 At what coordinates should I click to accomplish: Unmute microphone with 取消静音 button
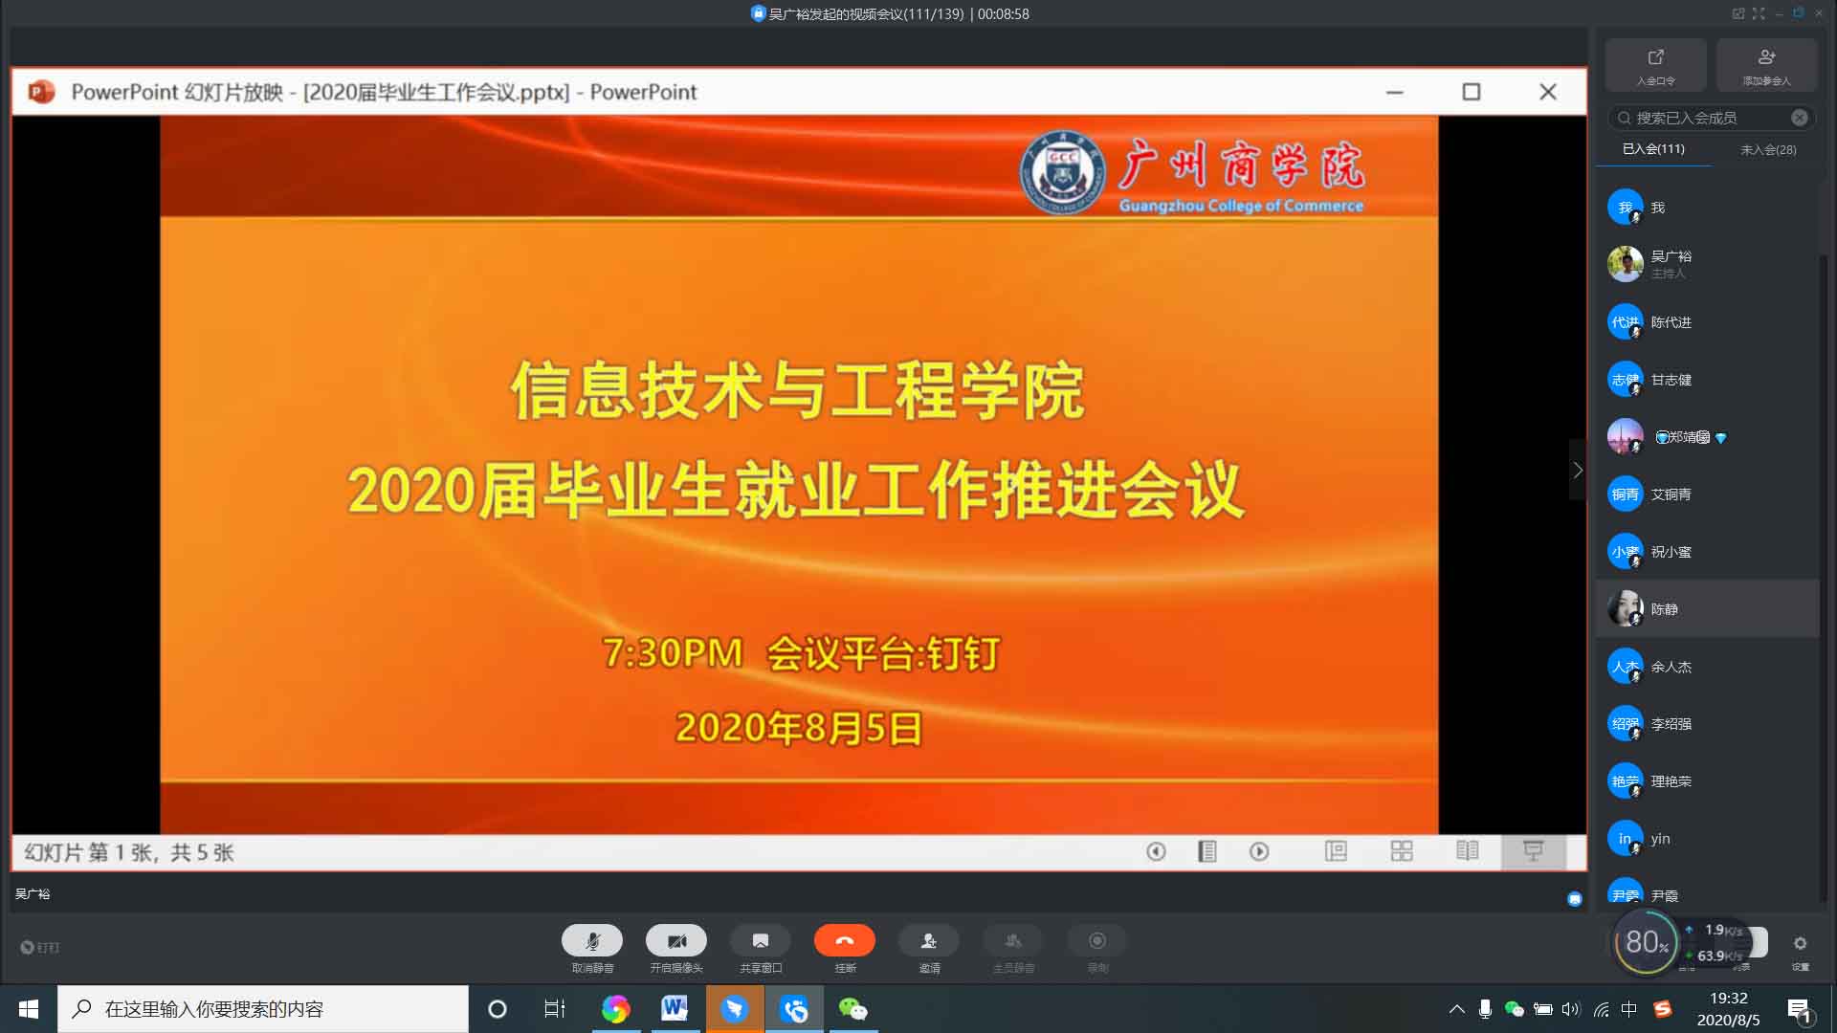click(591, 941)
